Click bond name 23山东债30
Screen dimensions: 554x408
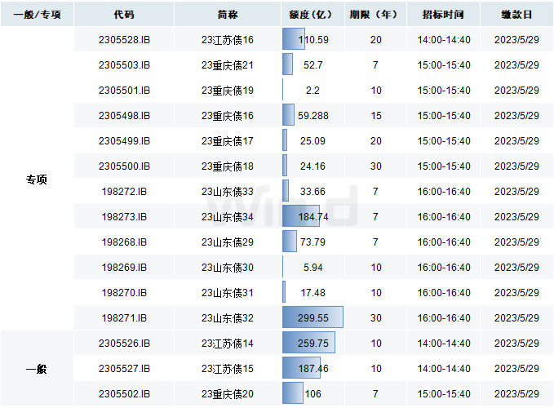(x=228, y=268)
